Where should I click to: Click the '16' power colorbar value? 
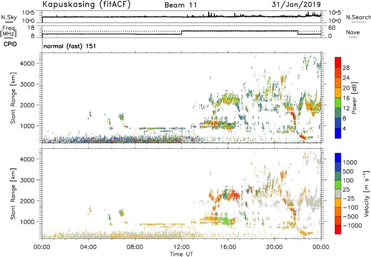click(346, 98)
